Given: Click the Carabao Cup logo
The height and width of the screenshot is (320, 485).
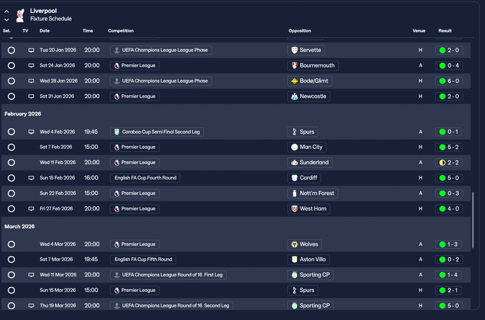Looking at the screenshot, I should [x=117, y=132].
